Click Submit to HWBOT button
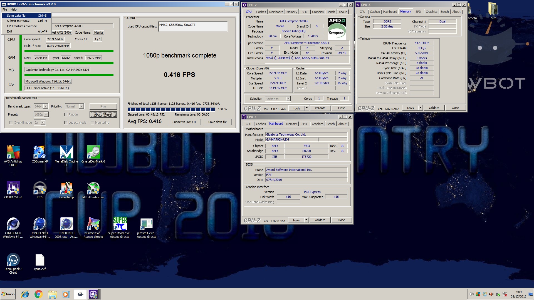The height and width of the screenshot is (300, 534). [x=184, y=122]
